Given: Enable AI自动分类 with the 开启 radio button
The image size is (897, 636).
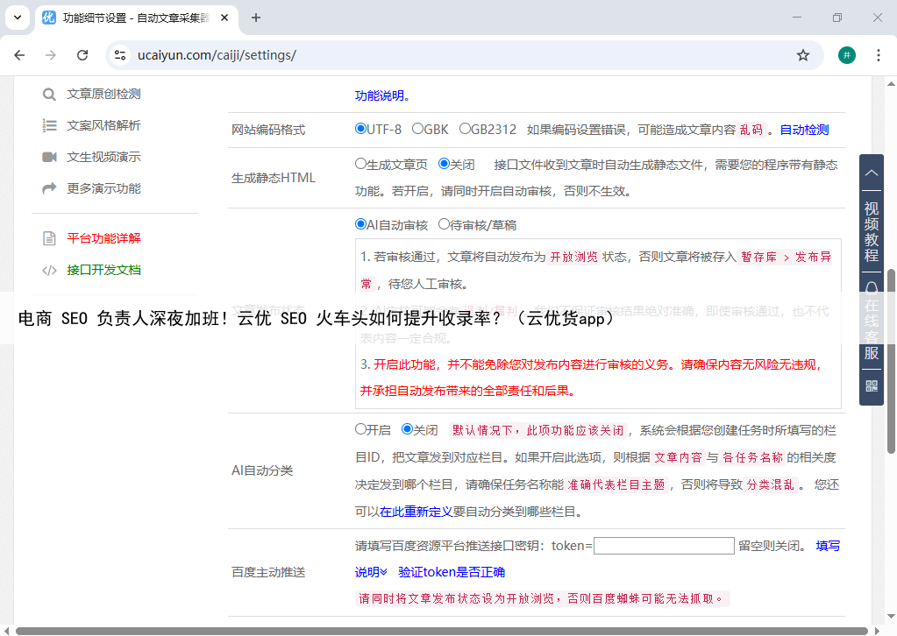Looking at the screenshot, I should click(360, 429).
